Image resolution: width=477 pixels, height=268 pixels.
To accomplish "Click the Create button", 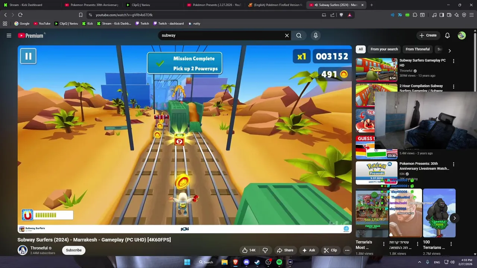I will pyautogui.click(x=428, y=35).
